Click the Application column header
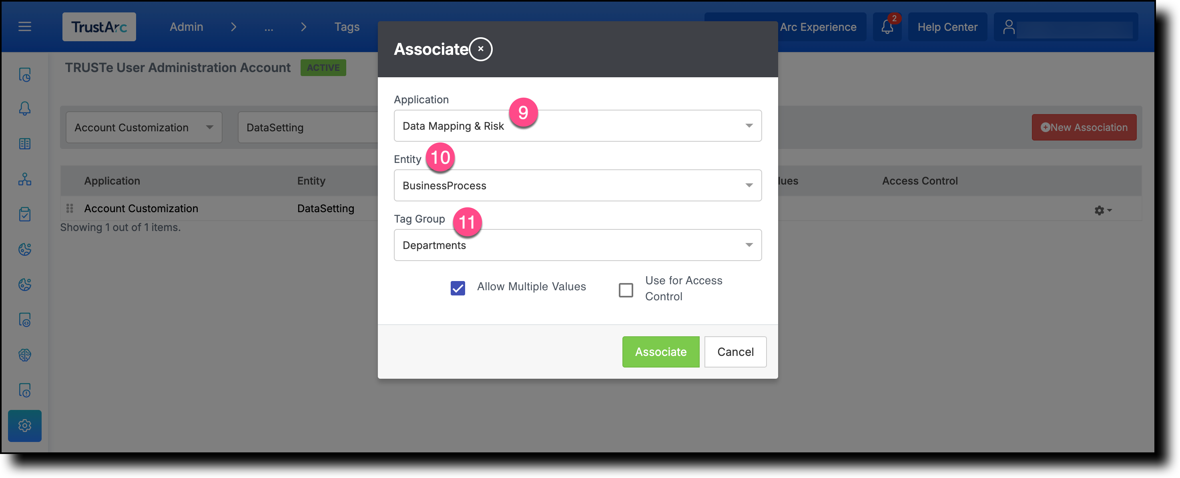This screenshot has width=1180, height=478. click(112, 181)
